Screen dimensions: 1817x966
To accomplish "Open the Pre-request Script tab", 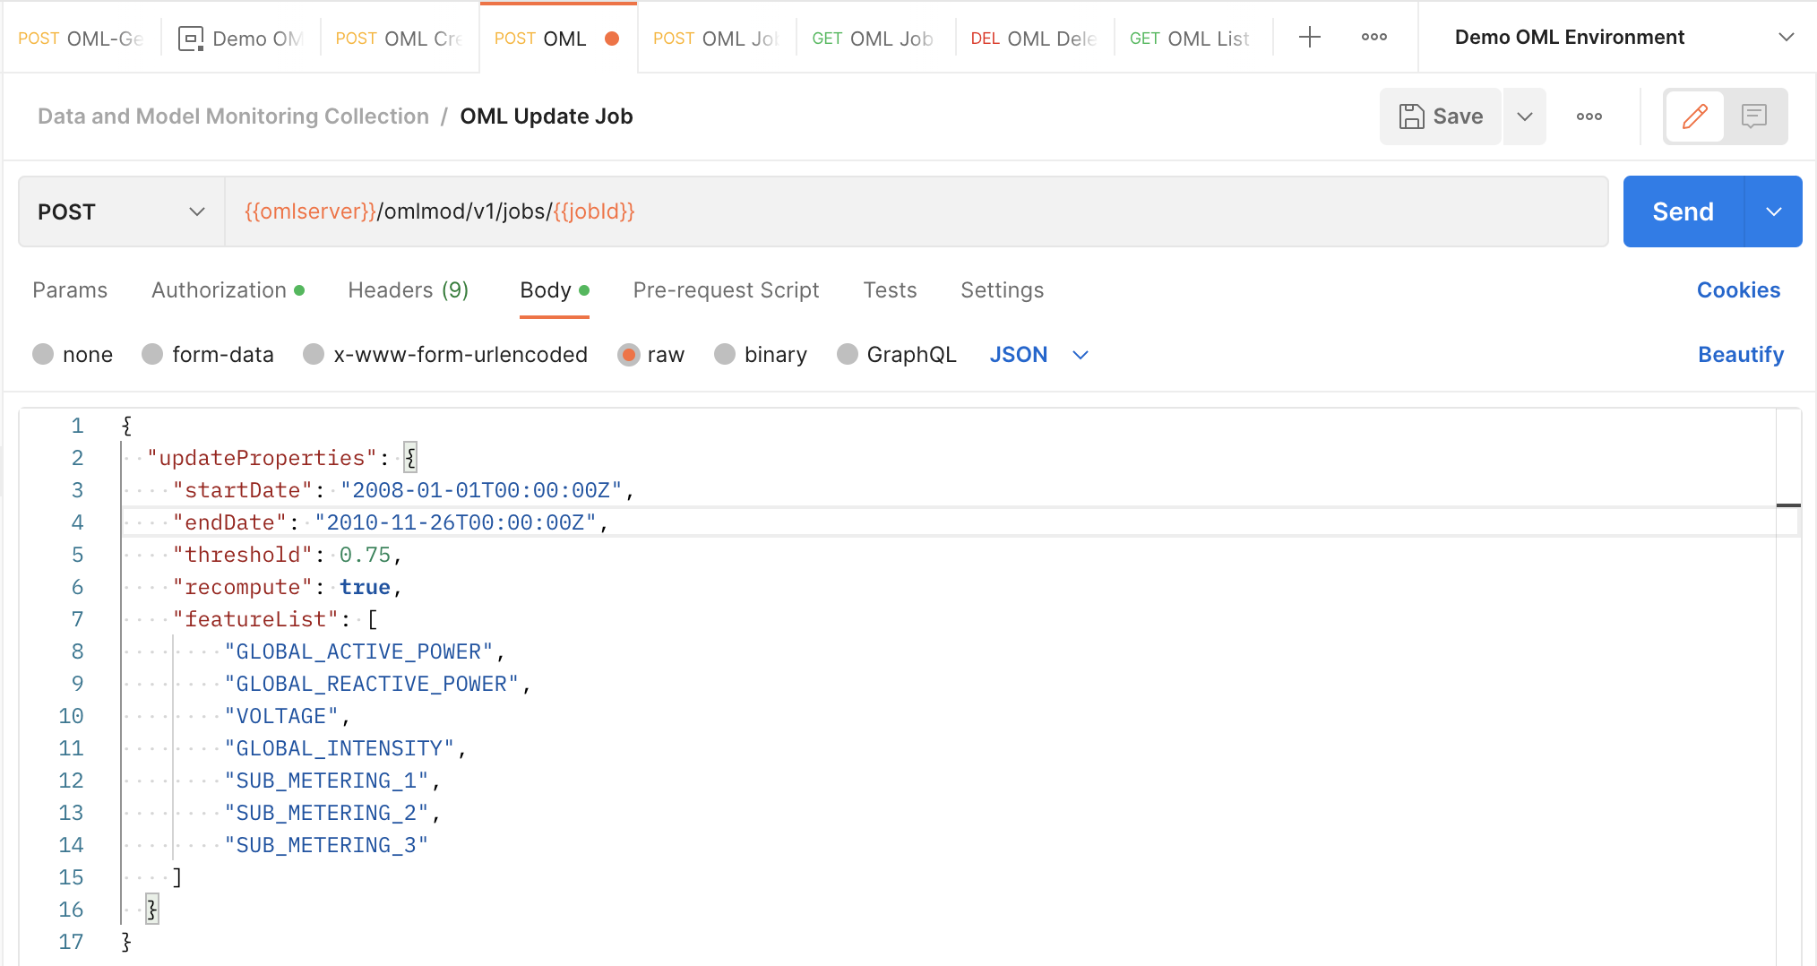I will 726,290.
